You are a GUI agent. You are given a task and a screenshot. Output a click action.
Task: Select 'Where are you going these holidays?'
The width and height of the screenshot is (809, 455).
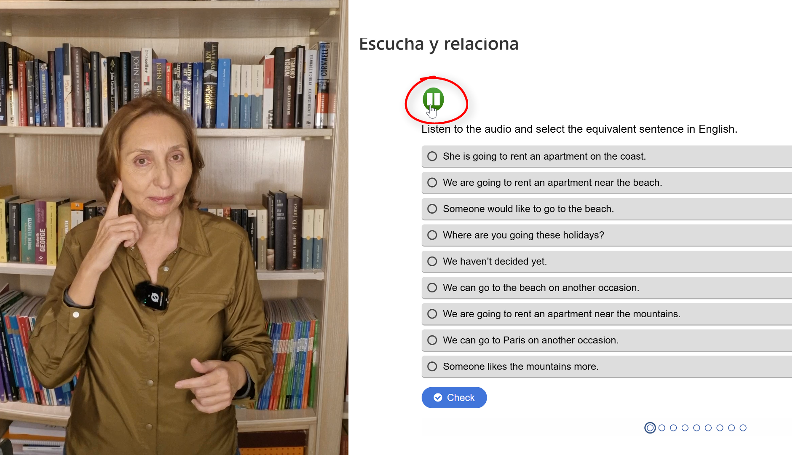coord(607,235)
